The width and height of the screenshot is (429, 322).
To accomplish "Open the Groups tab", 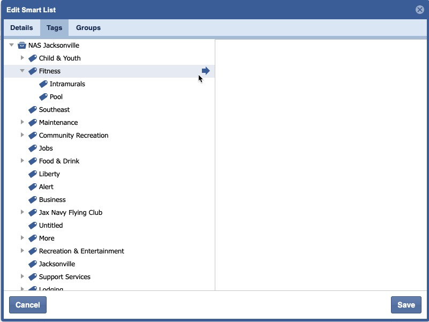I will pos(88,28).
